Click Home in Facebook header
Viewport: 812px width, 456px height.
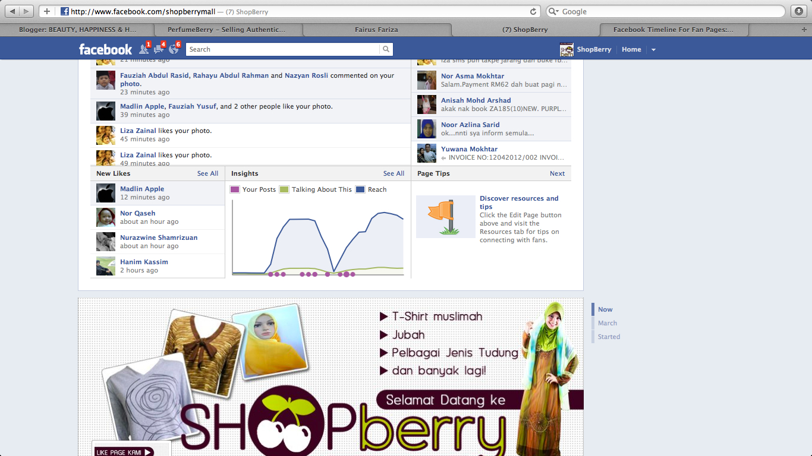631,49
